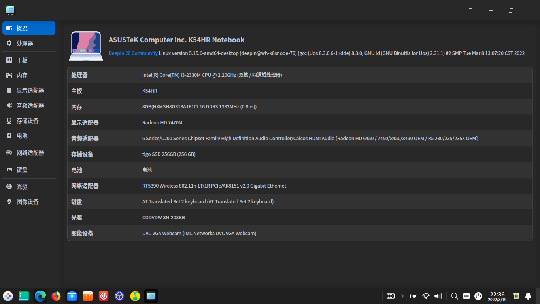Click the 存储设备 tigo SSD table row
This screenshot has width=540, height=304.
pos(300,154)
